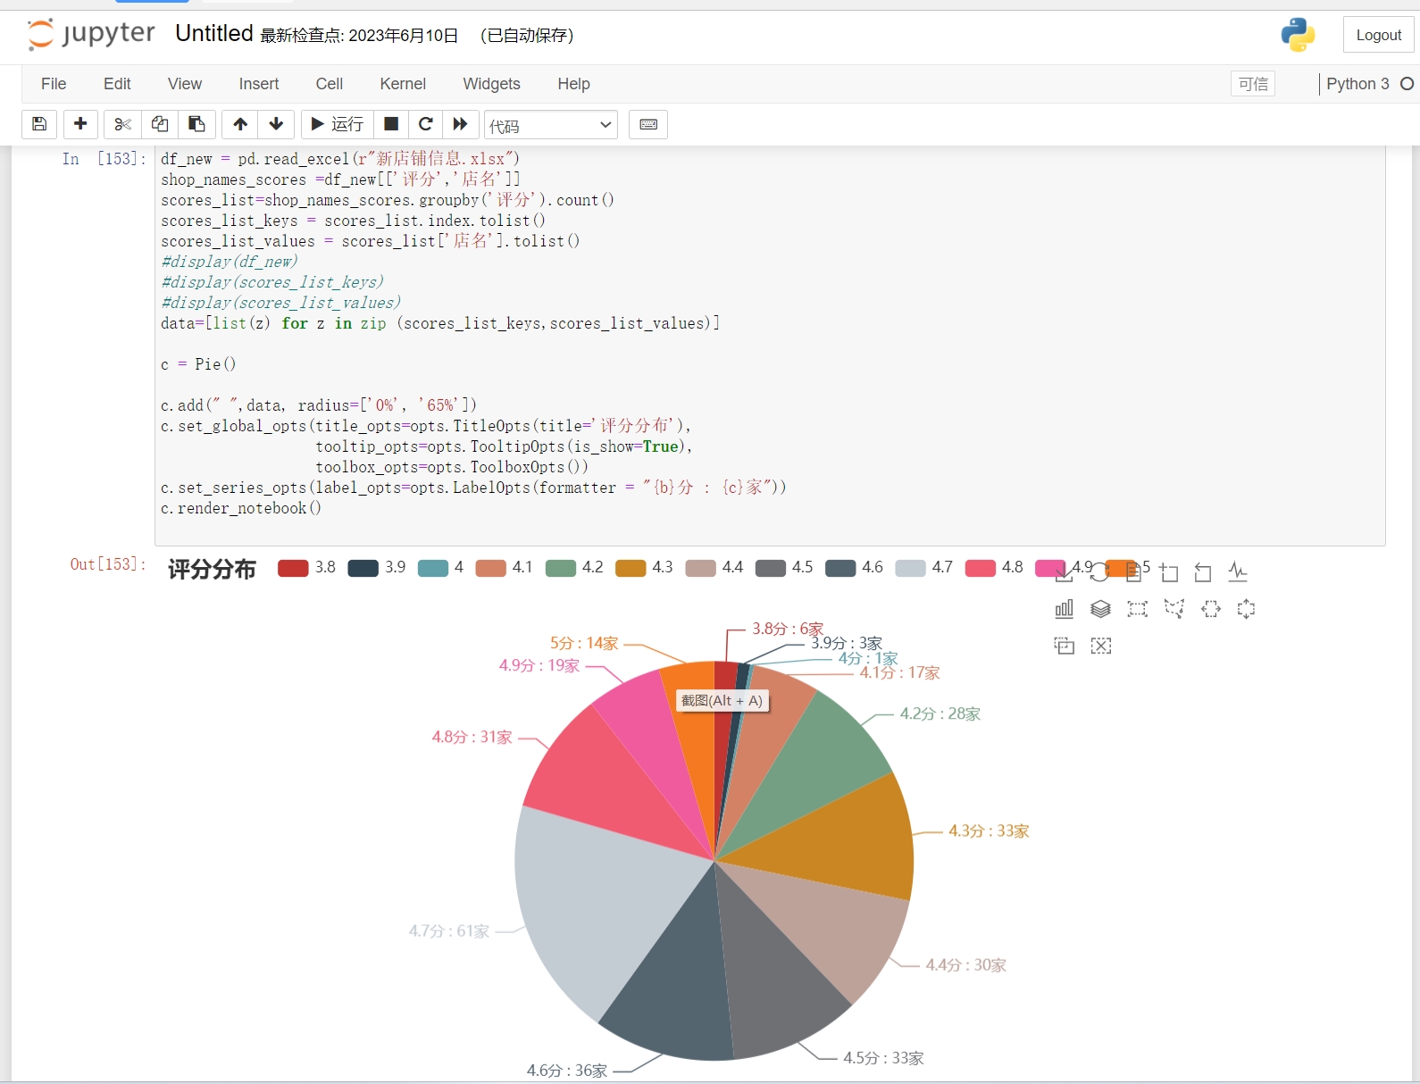
Task: Toggle the 4 legend series
Action: (440, 568)
